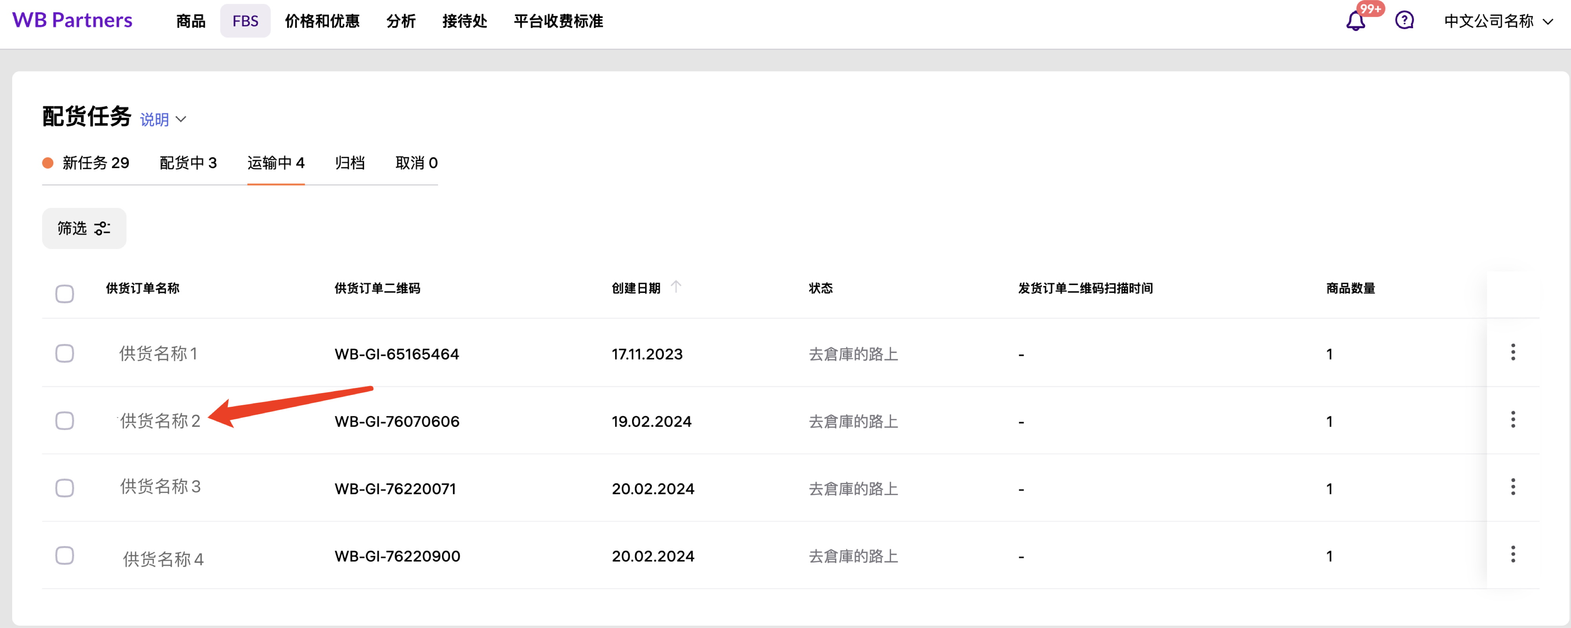Switch to the 新任务 29 tab
Screen dimensions: 1571x628
point(86,163)
